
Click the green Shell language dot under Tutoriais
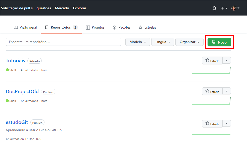7,70
